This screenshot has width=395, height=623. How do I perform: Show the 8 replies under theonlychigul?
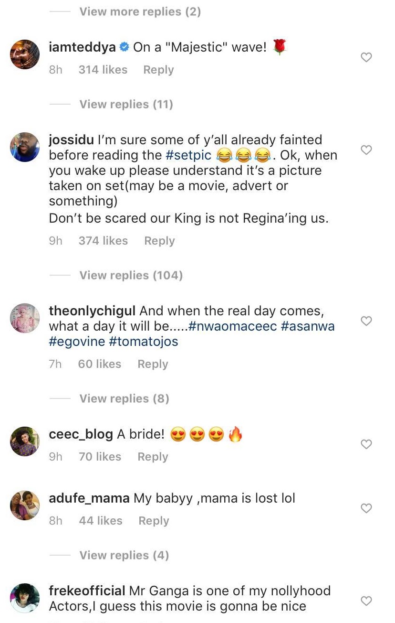[x=124, y=398]
